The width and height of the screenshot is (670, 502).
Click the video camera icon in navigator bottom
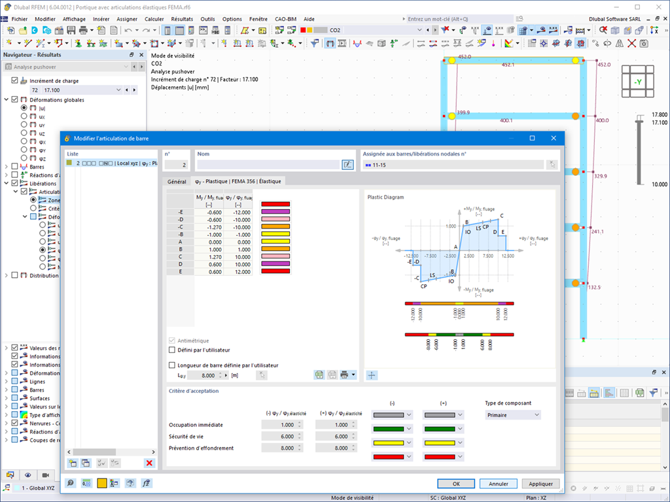46,475
